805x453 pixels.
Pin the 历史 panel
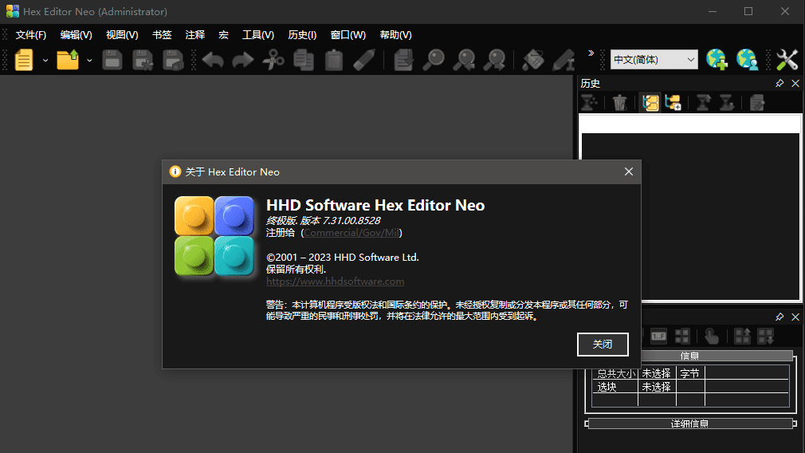779,83
